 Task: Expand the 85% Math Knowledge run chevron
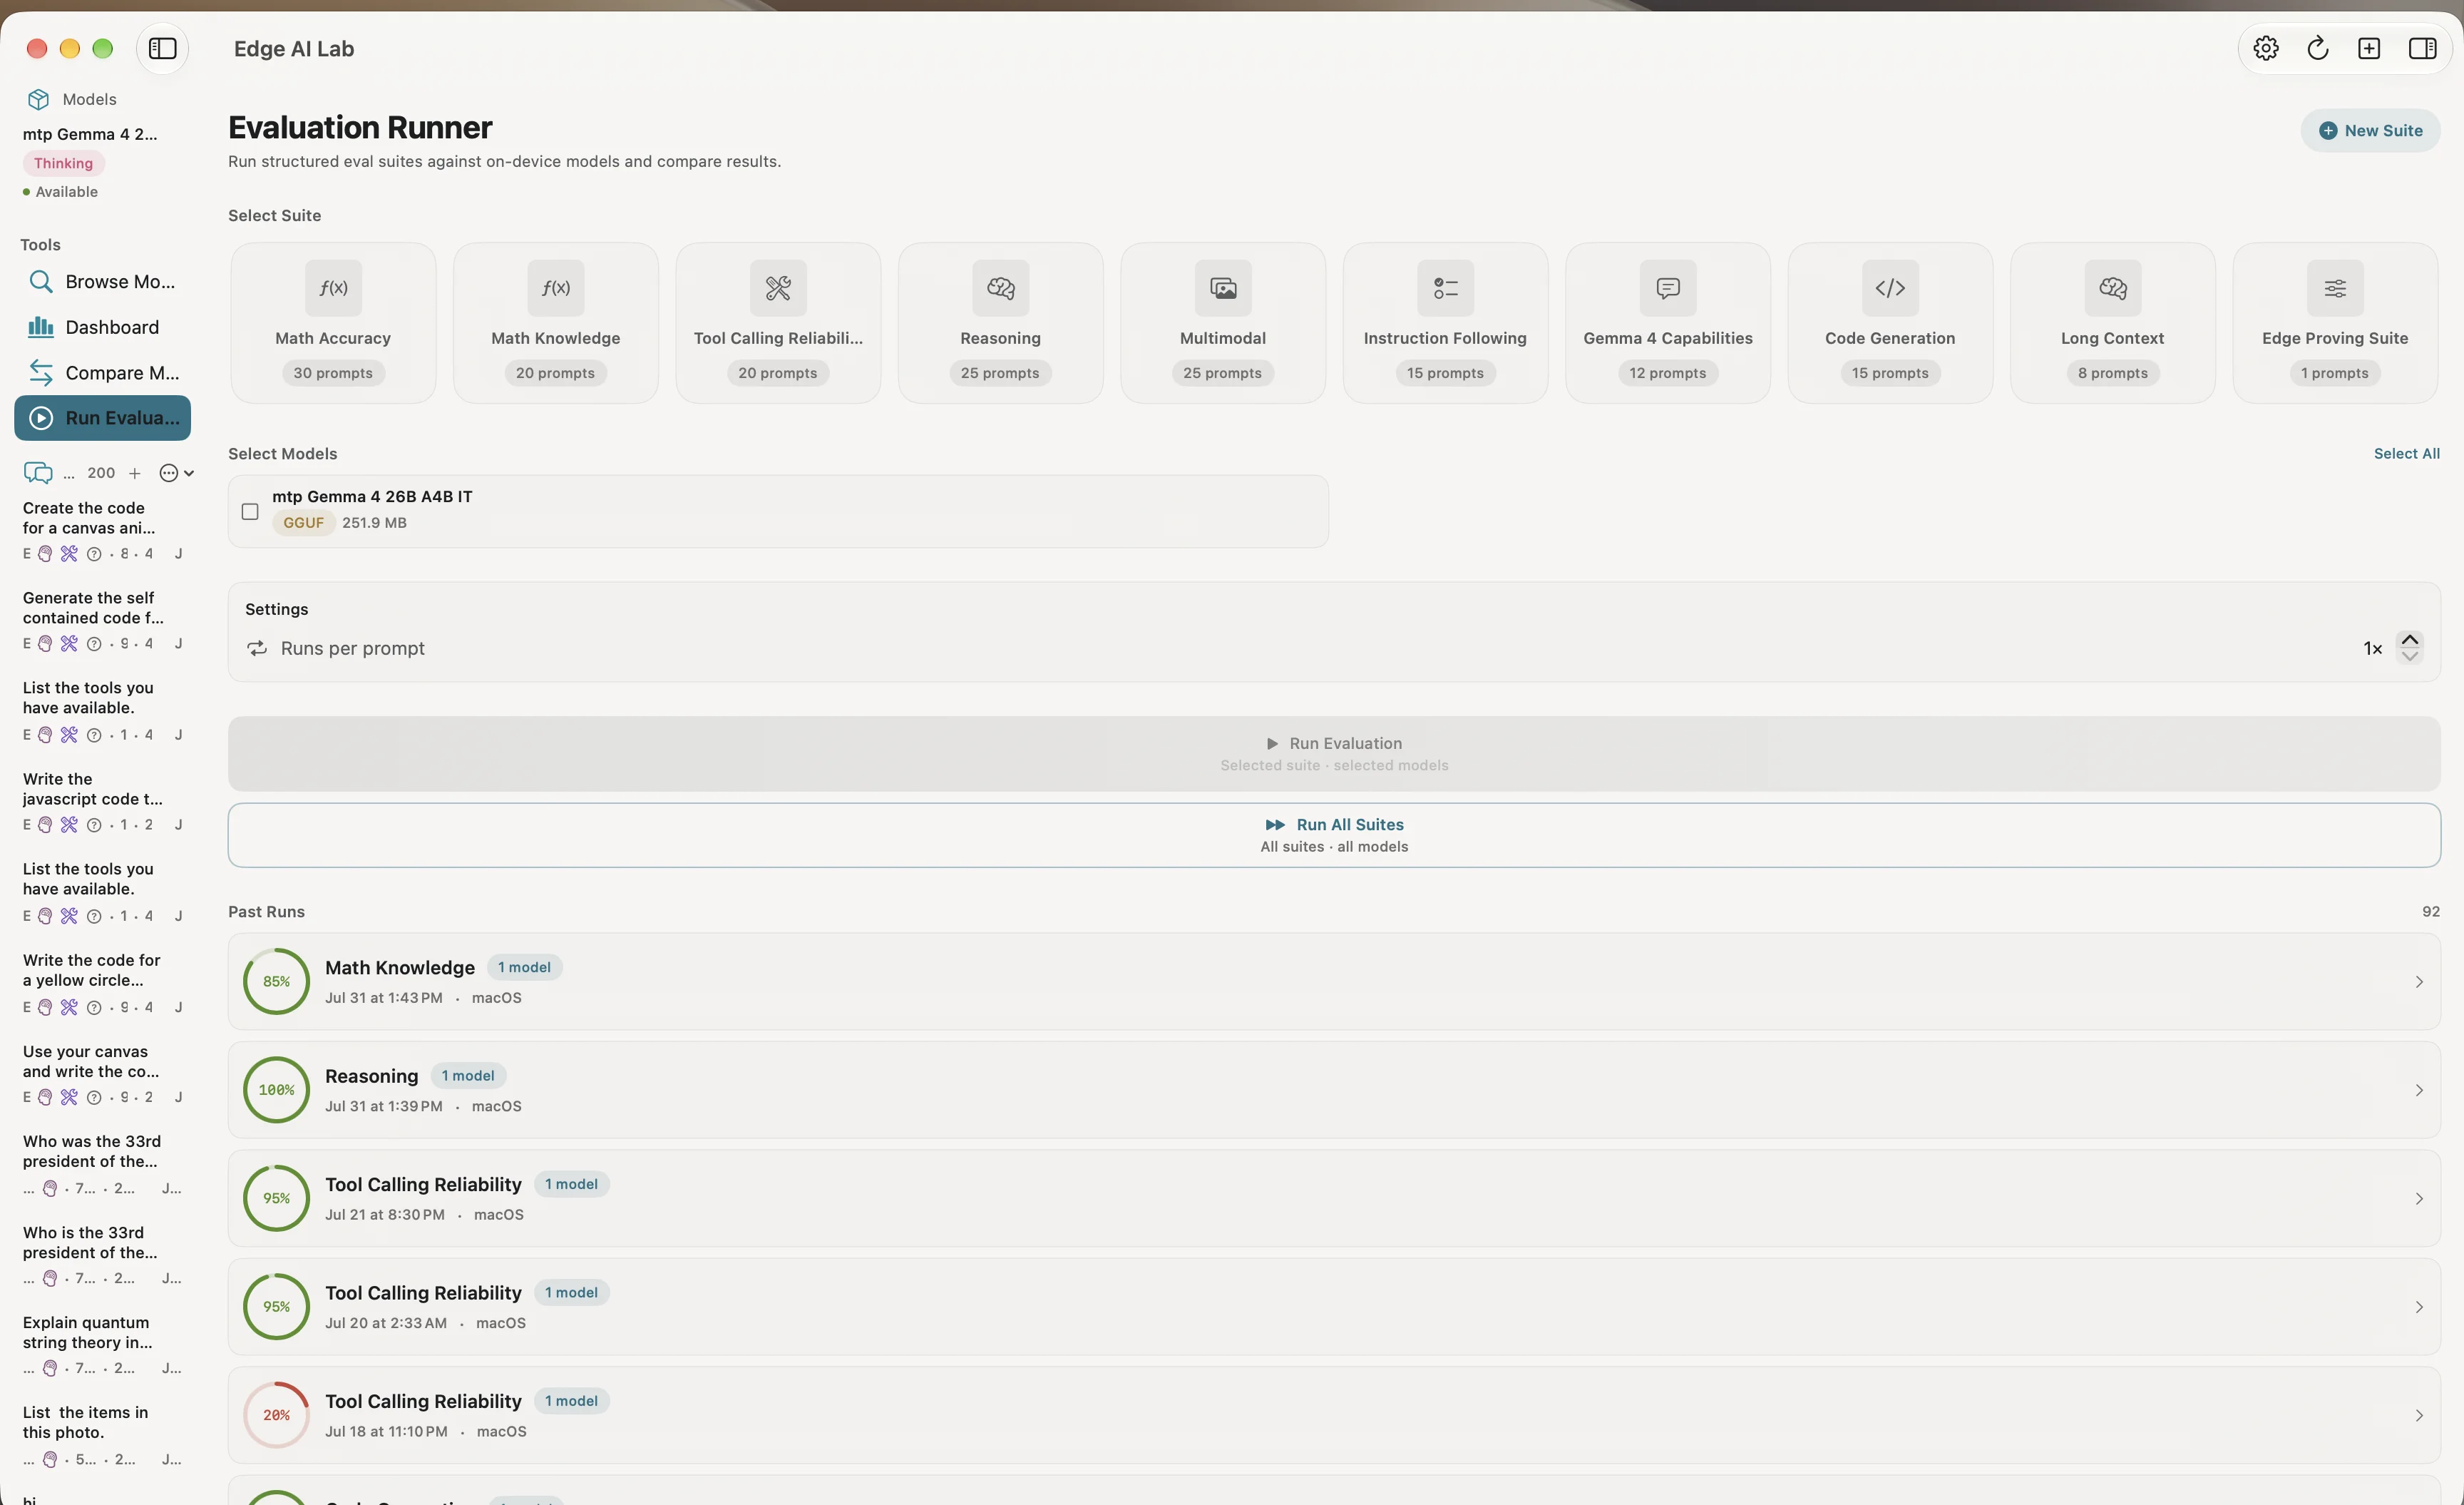coord(2418,981)
